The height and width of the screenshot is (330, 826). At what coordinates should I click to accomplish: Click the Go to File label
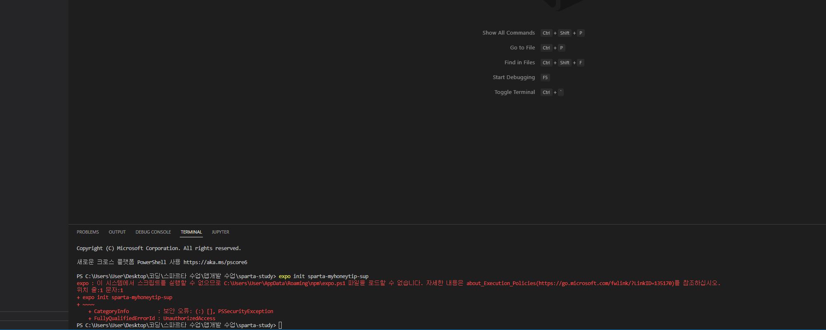point(522,48)
